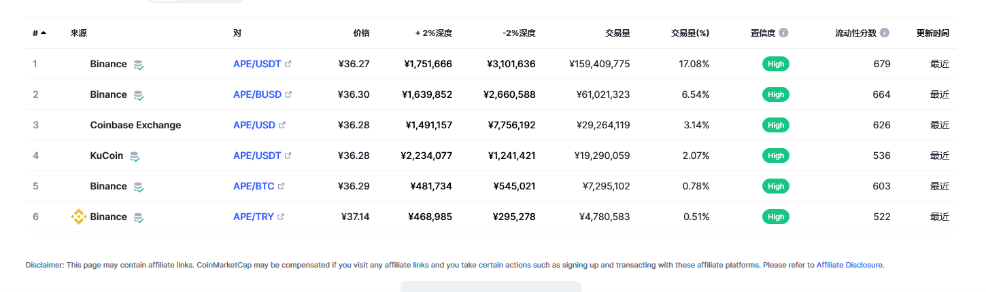
Task: Open the APE/BUSD pair link
Action: coord(257,94)
